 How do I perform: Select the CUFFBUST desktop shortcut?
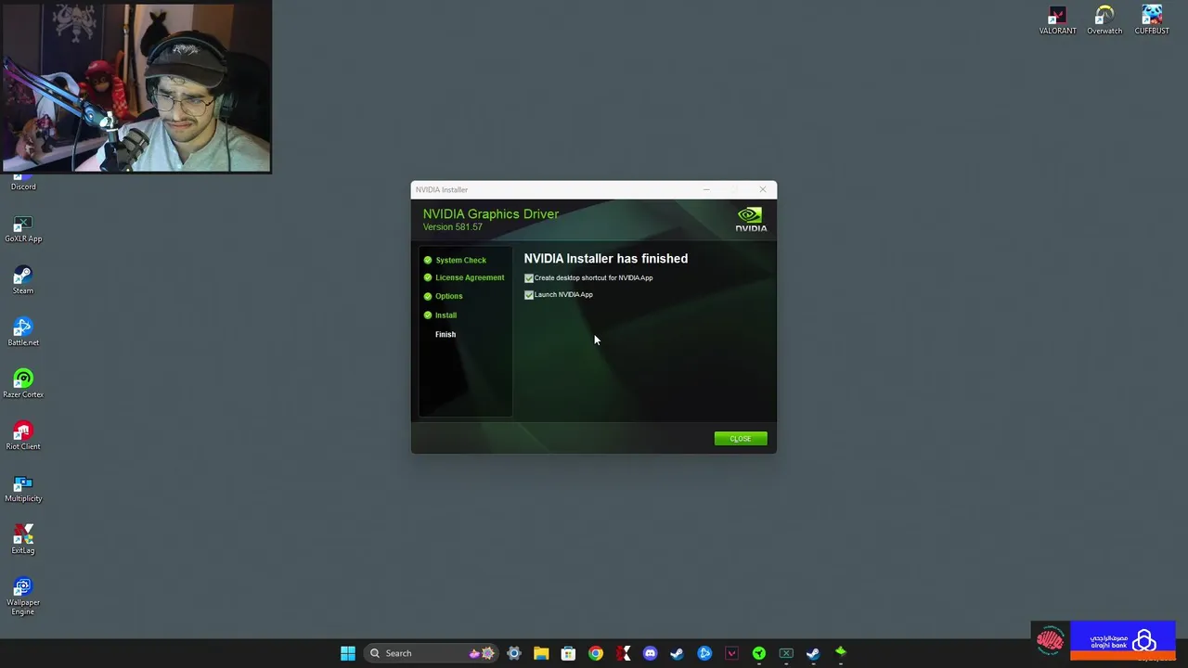(1152, 20)
